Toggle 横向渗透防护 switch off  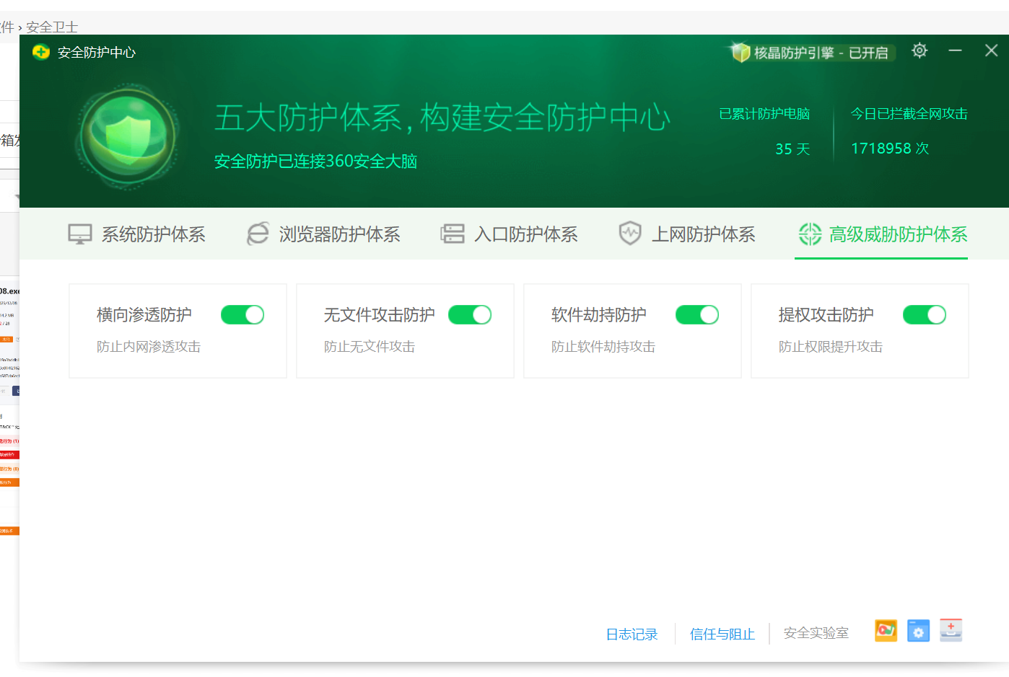[x=243, y=315]
